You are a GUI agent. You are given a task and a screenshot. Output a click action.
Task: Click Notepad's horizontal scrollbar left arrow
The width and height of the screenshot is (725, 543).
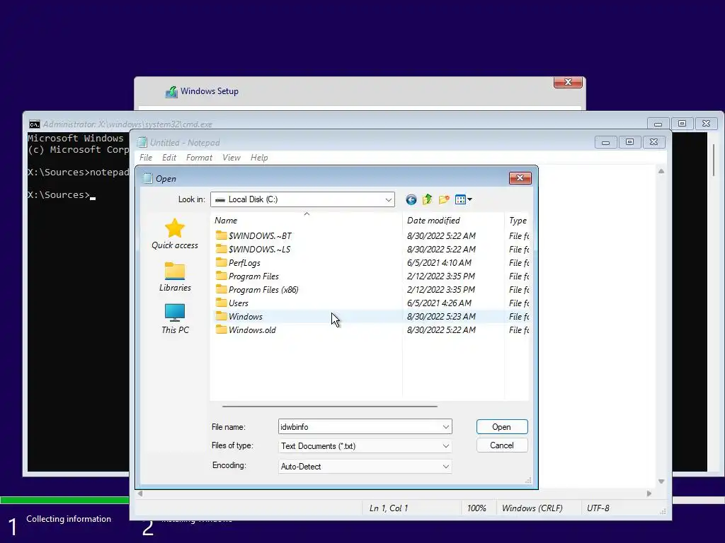pos(140,494)
